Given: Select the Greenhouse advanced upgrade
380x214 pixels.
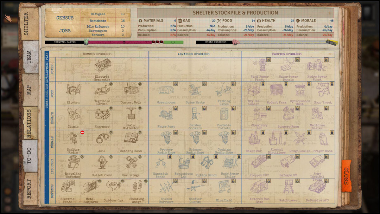Looking at the screenshot, I should point(166,90).
